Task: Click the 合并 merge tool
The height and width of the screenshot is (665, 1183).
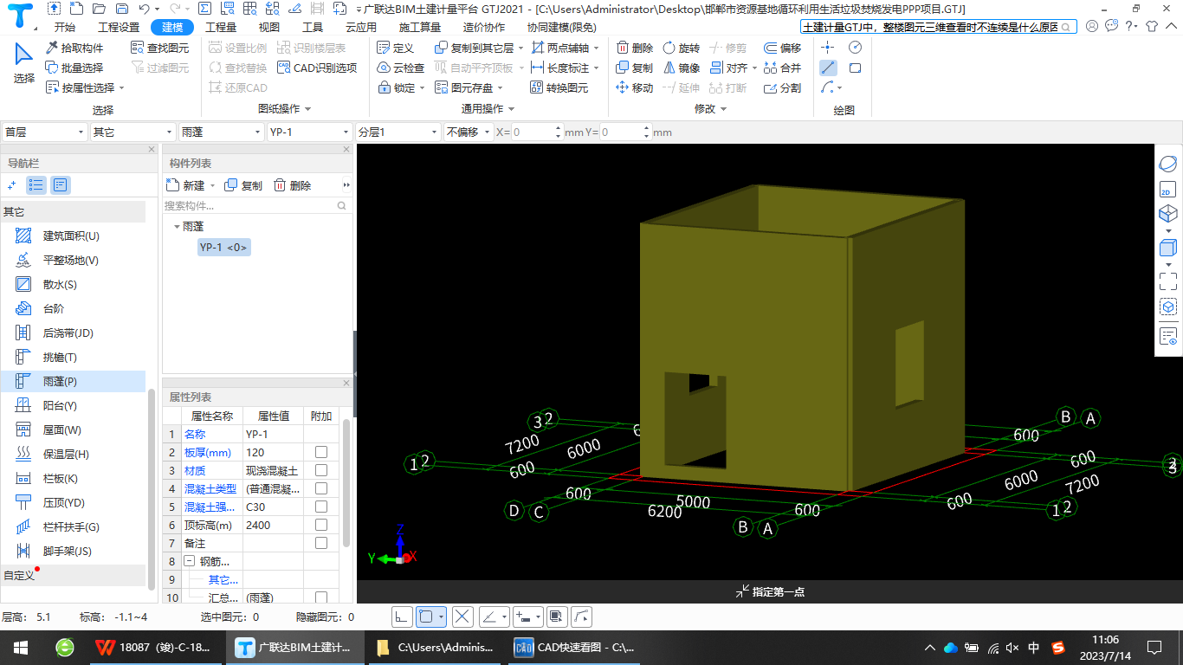Action: (783, 68)
